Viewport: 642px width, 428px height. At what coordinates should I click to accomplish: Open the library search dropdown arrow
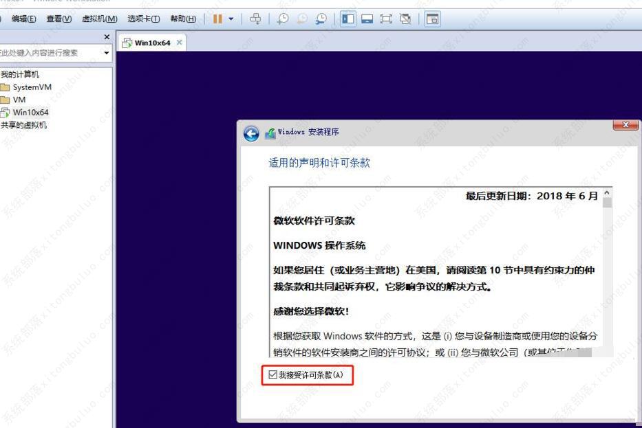coord(106,53)
